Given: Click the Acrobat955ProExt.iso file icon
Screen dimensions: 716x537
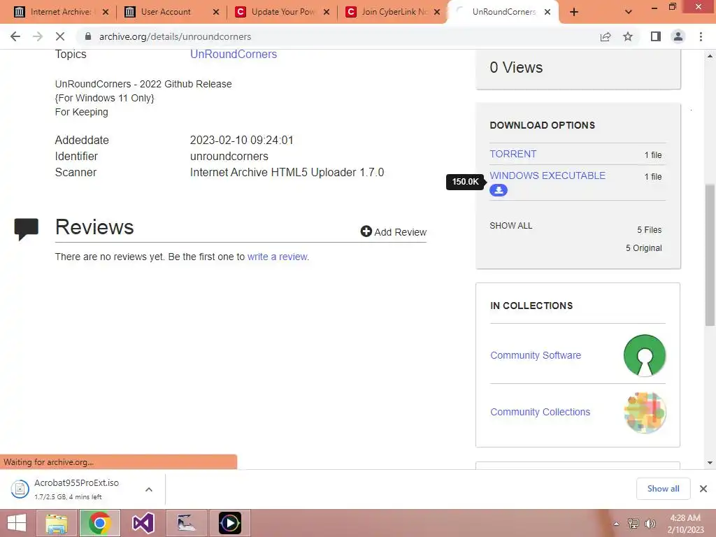Looking at the screenshot, I should [x=20, y=489].
